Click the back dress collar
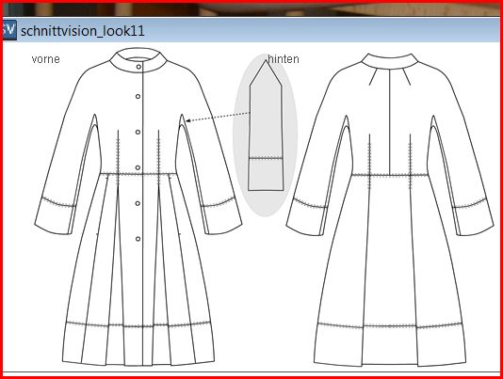 (389, 61)
